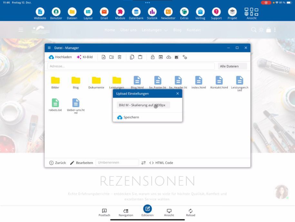Toggle the light/dark mode sun icon
The image size is (295, 222).
[261, 30]
